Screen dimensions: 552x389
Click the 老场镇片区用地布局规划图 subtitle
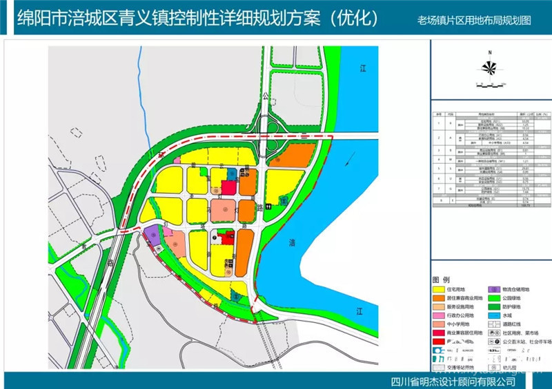[475, 21]
